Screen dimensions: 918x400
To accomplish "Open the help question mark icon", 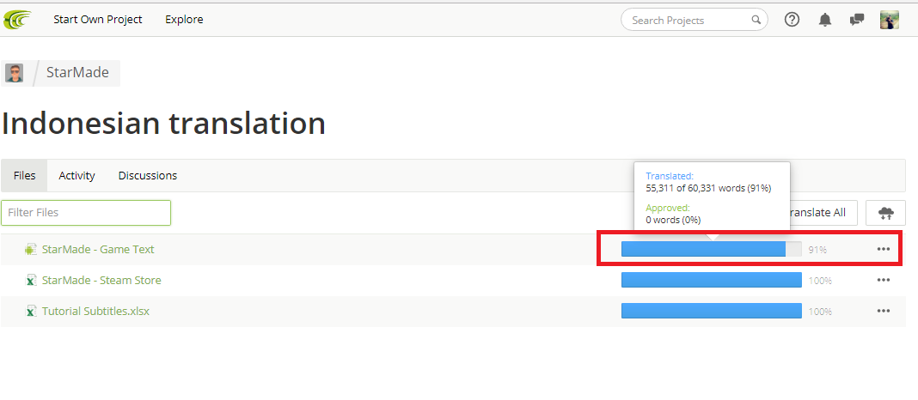I will tap(793, 20).
